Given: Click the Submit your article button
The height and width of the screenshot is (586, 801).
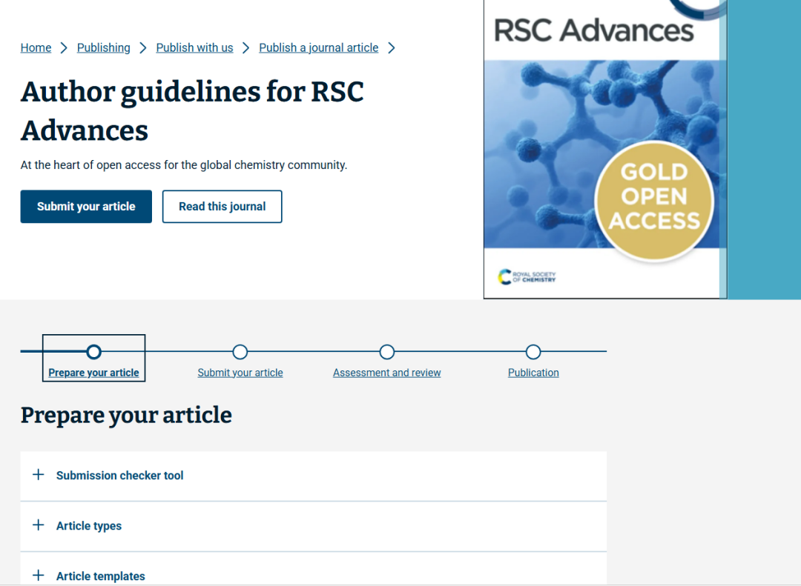Looking at the screenshot, I should (86, 206).
